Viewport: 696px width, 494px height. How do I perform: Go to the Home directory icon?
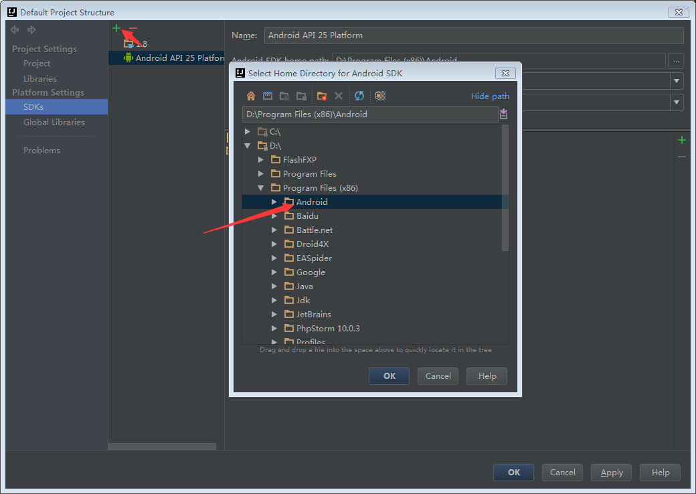251,96
